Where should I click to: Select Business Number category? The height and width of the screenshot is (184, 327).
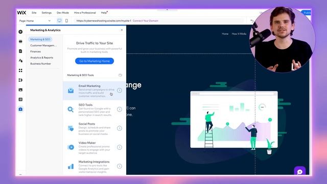(x=40, y=63)
